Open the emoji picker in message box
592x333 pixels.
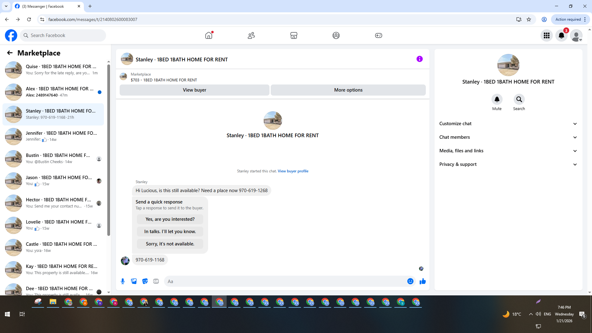(410, 281)
